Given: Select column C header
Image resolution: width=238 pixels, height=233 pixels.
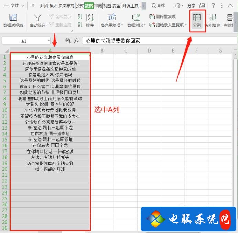Looking at the screenshot, I should [x=126, y=51].
